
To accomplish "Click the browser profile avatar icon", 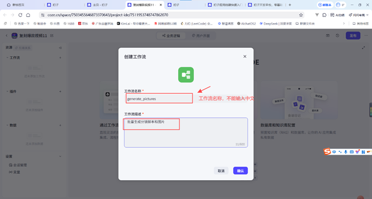I will 338,5.
